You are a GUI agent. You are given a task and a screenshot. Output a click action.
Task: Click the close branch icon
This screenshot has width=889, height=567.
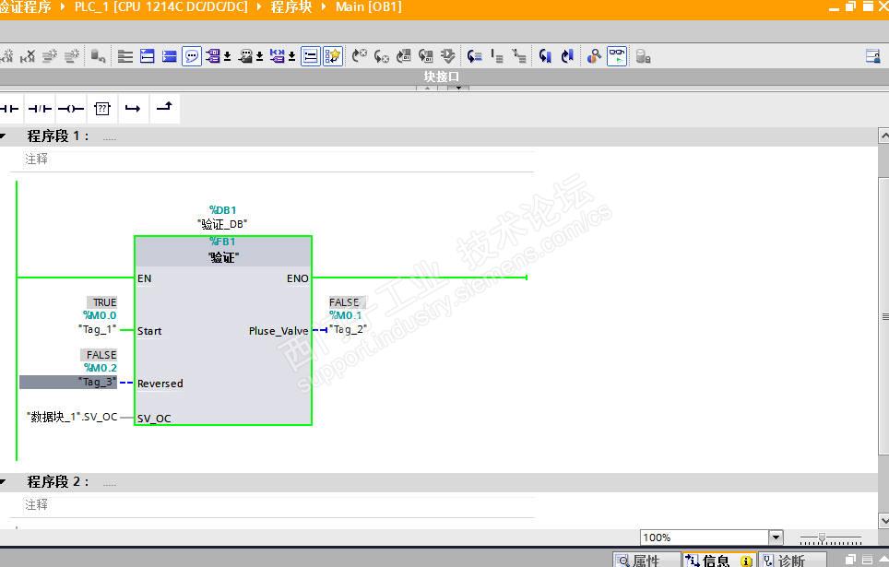(164, 107)
